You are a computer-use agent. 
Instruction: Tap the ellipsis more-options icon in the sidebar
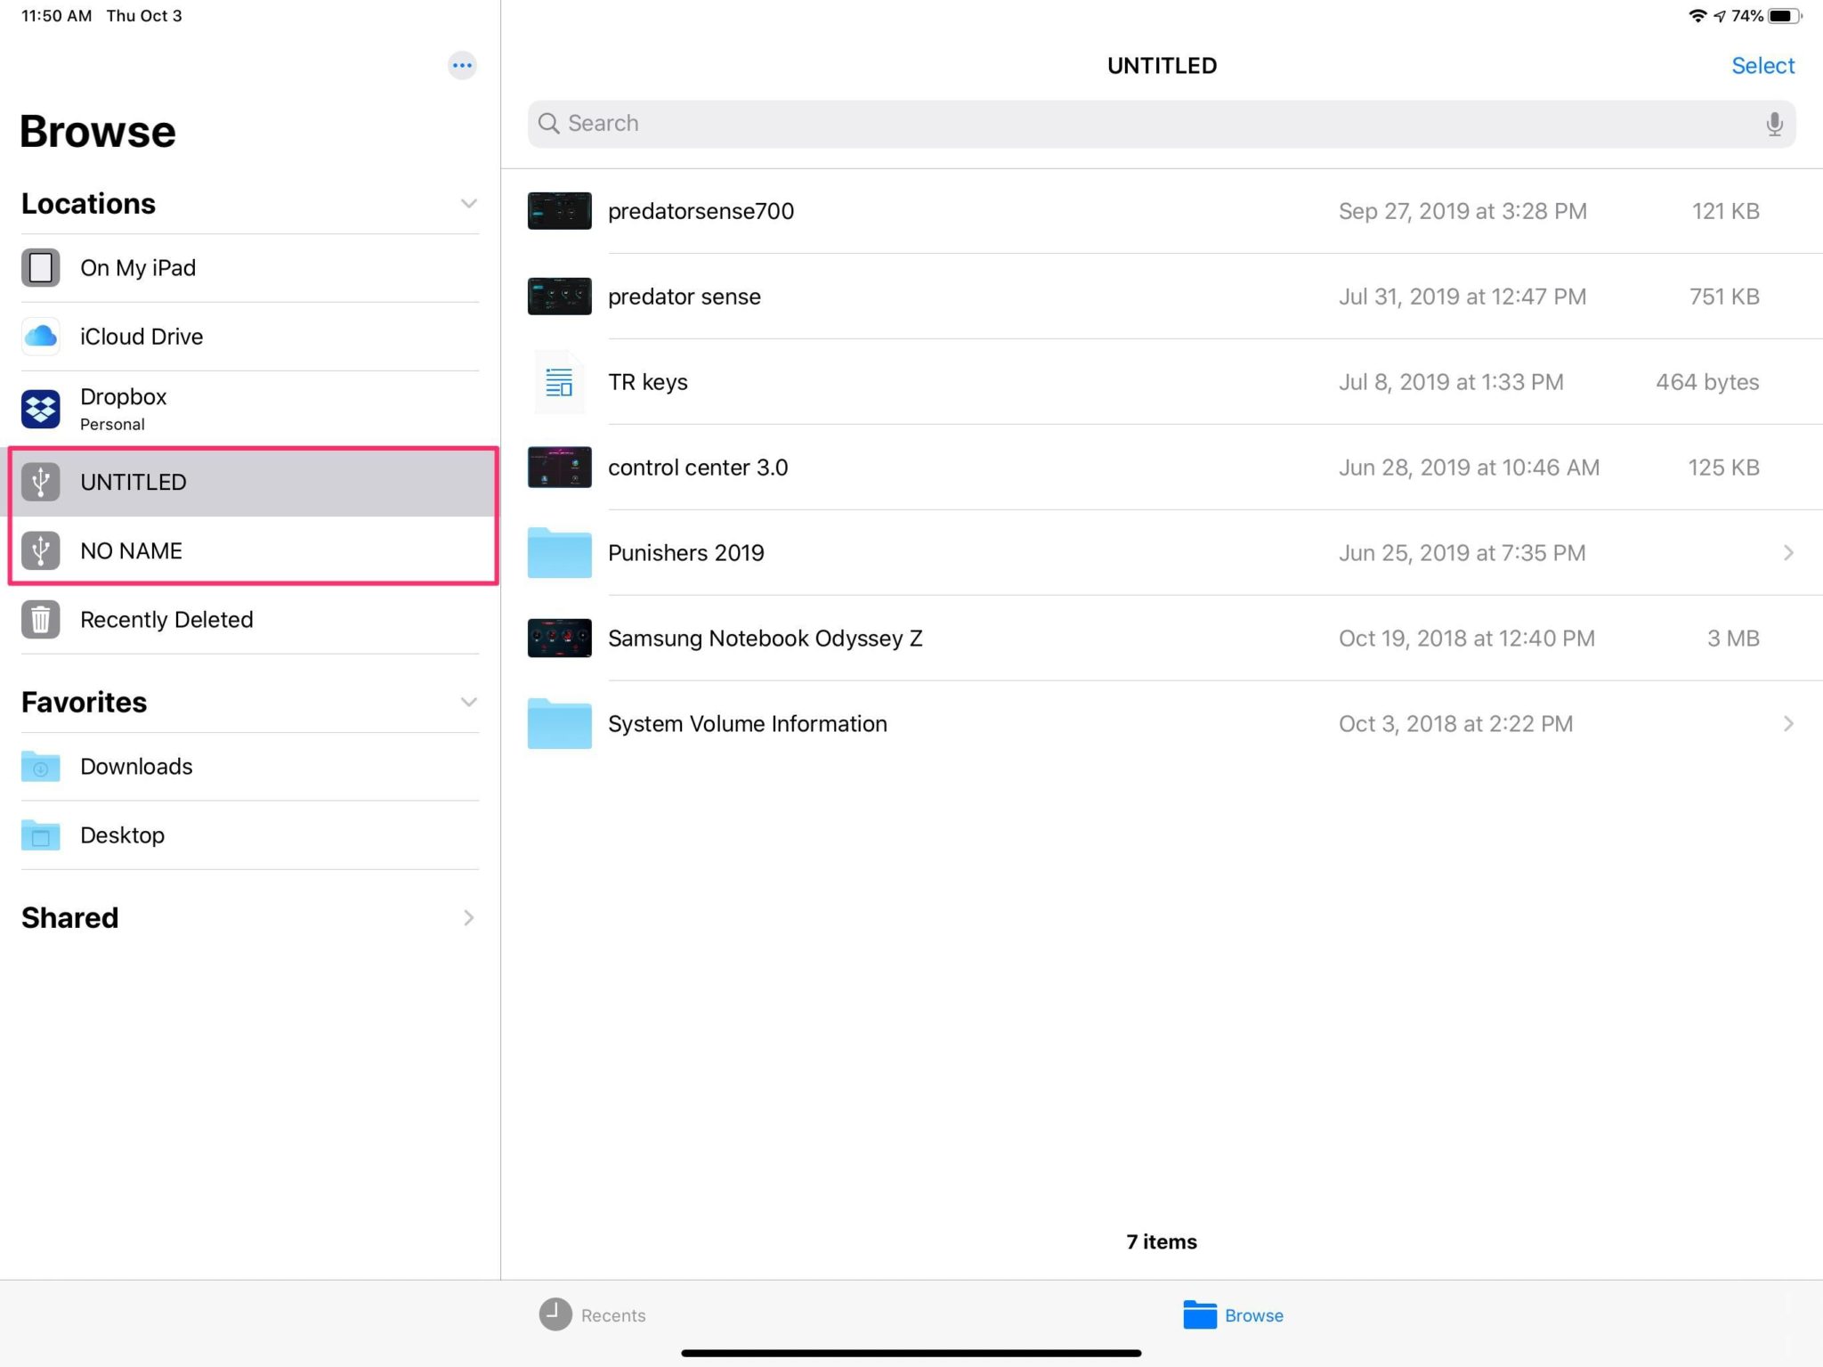click(462, 65)
